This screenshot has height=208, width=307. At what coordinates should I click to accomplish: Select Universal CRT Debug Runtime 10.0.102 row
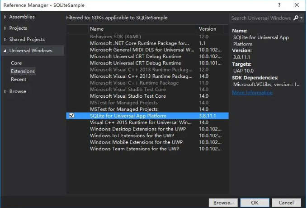(147, 57)
